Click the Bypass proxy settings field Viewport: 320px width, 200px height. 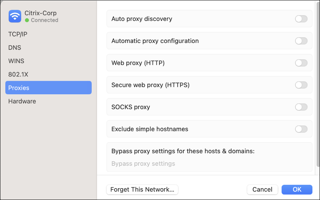click(209, 164)
